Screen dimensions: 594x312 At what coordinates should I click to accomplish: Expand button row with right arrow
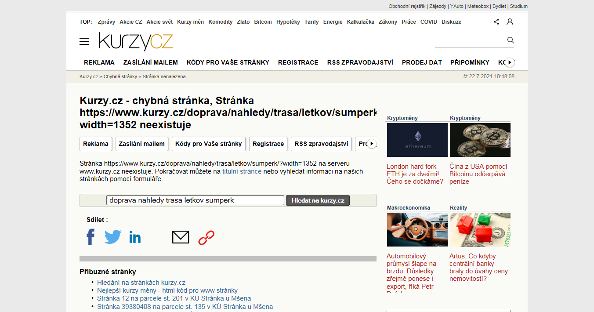[x=372, y=144]
